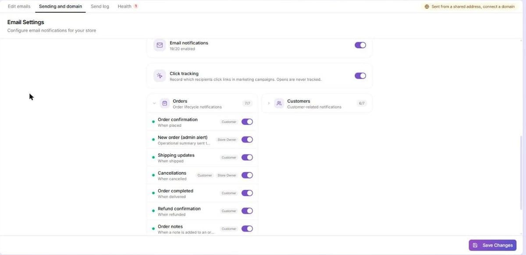Click the Customers 6/7 count badge
This screenshot has width=526, height=255.
[x=362, y=104]
